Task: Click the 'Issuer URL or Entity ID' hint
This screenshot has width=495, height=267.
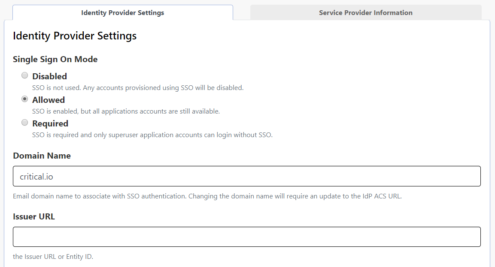Action: (x=53, y=257)
